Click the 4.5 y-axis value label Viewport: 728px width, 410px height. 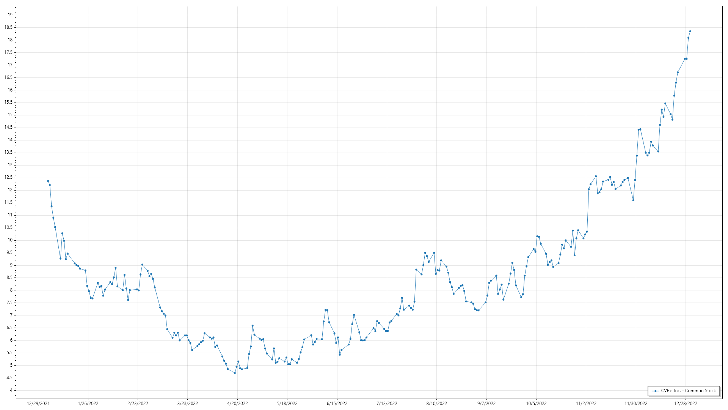pyautogui.click(x=9, y=378)
